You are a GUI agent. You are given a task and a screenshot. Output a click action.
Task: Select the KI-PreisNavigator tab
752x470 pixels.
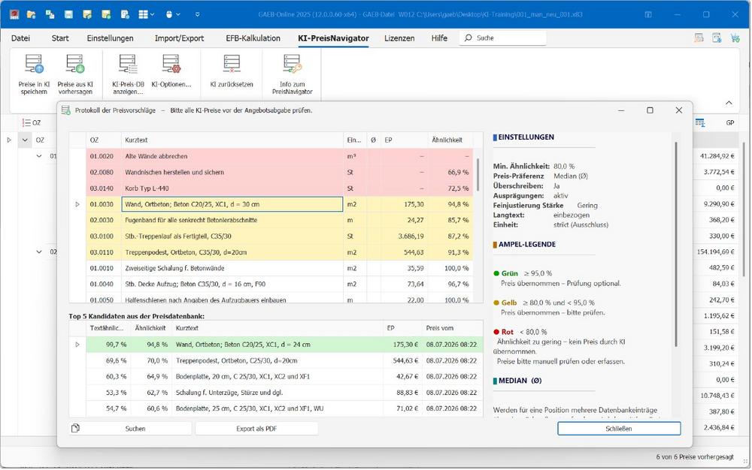click(x=333, y=38)
